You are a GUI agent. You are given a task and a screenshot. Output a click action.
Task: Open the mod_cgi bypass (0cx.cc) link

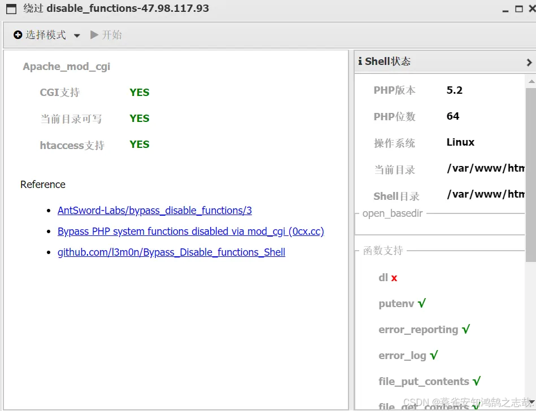click(190, 231)
